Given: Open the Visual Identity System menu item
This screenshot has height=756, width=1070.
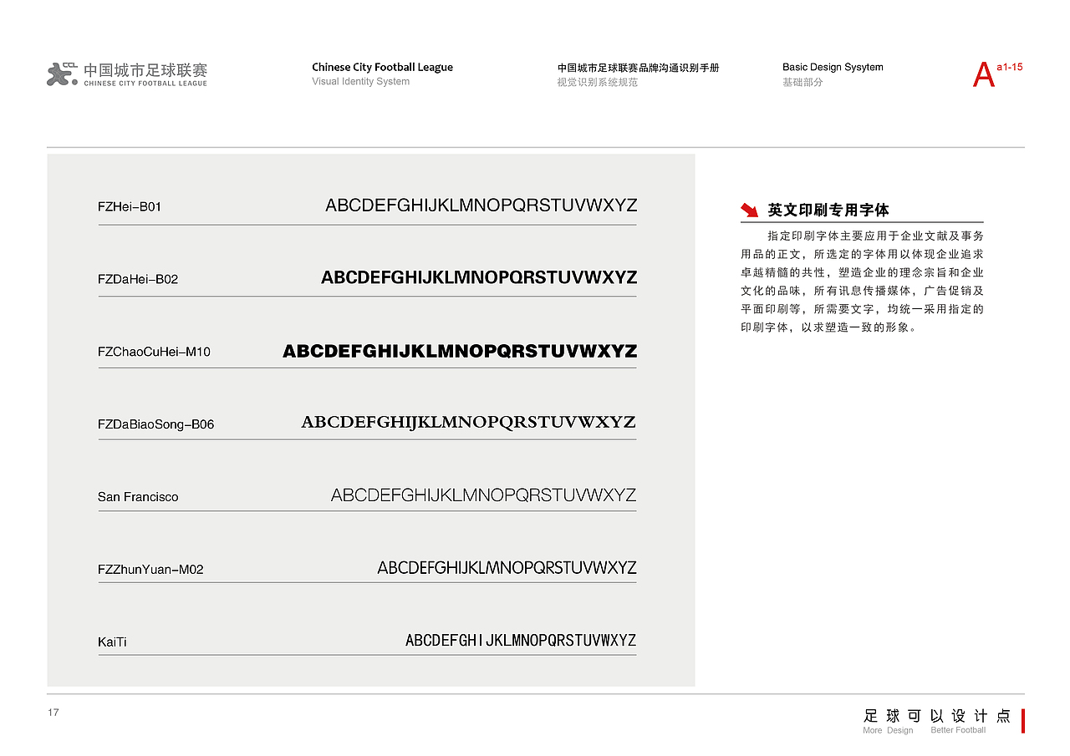Looking at the screenshot, I should click(x=360, y=81).
